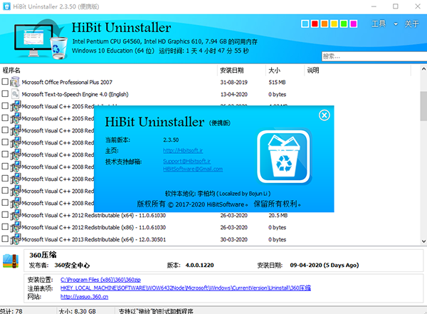Check Visual C++ 2012 Redistributable (x86) checkbox

coord(5,226)
